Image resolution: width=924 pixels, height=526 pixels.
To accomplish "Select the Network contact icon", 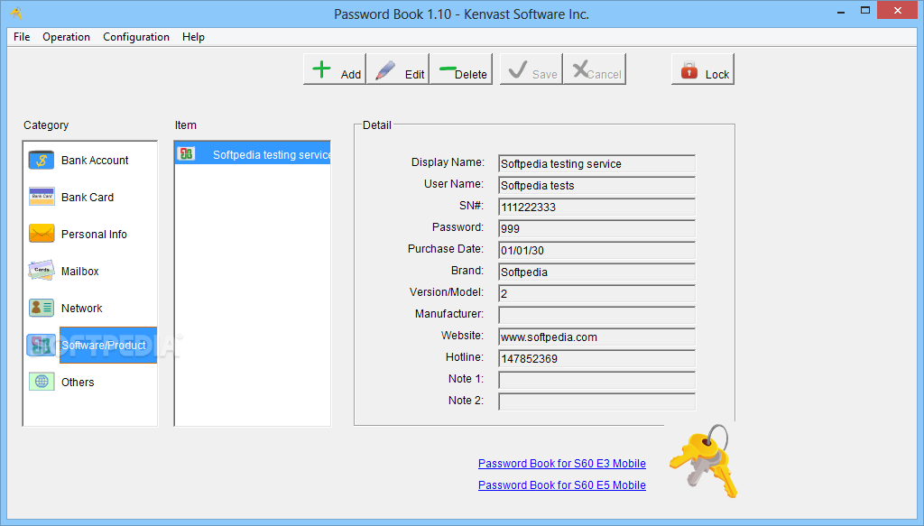I will point(42,308).
